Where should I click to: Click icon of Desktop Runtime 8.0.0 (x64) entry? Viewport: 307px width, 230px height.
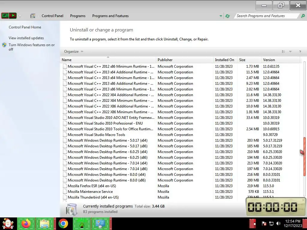coord(65,175)
